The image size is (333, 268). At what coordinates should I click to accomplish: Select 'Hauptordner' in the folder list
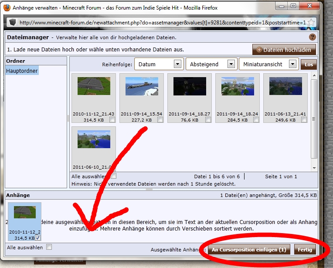point(22,71)
